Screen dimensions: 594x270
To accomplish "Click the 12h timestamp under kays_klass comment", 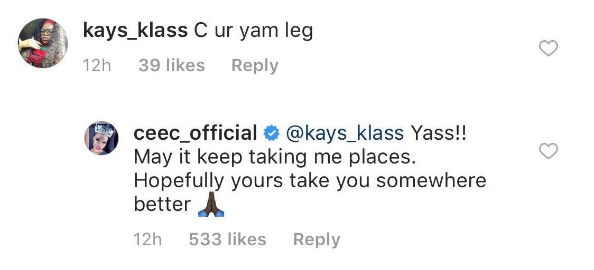I will tap(97, 65).
